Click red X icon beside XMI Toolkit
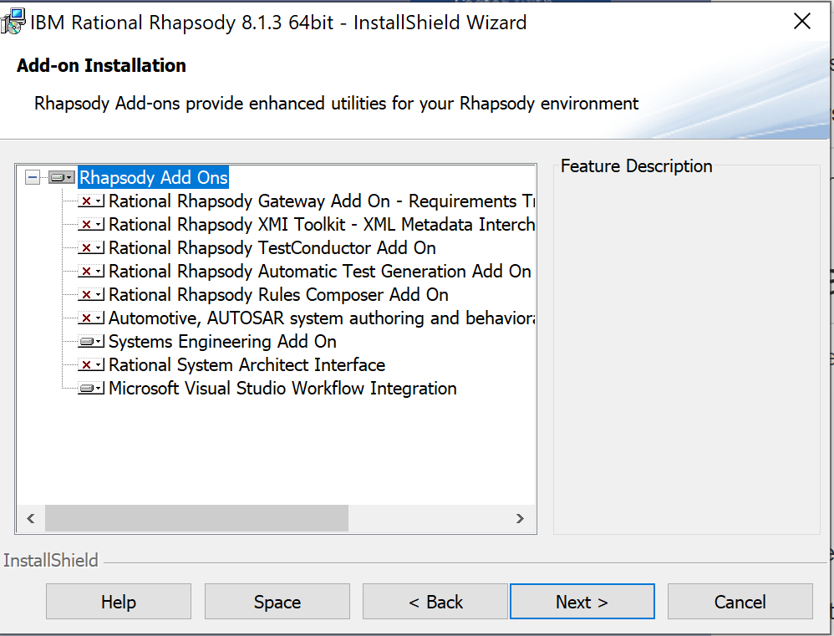The width and height of the screenshot is (834, 636). 91,225
